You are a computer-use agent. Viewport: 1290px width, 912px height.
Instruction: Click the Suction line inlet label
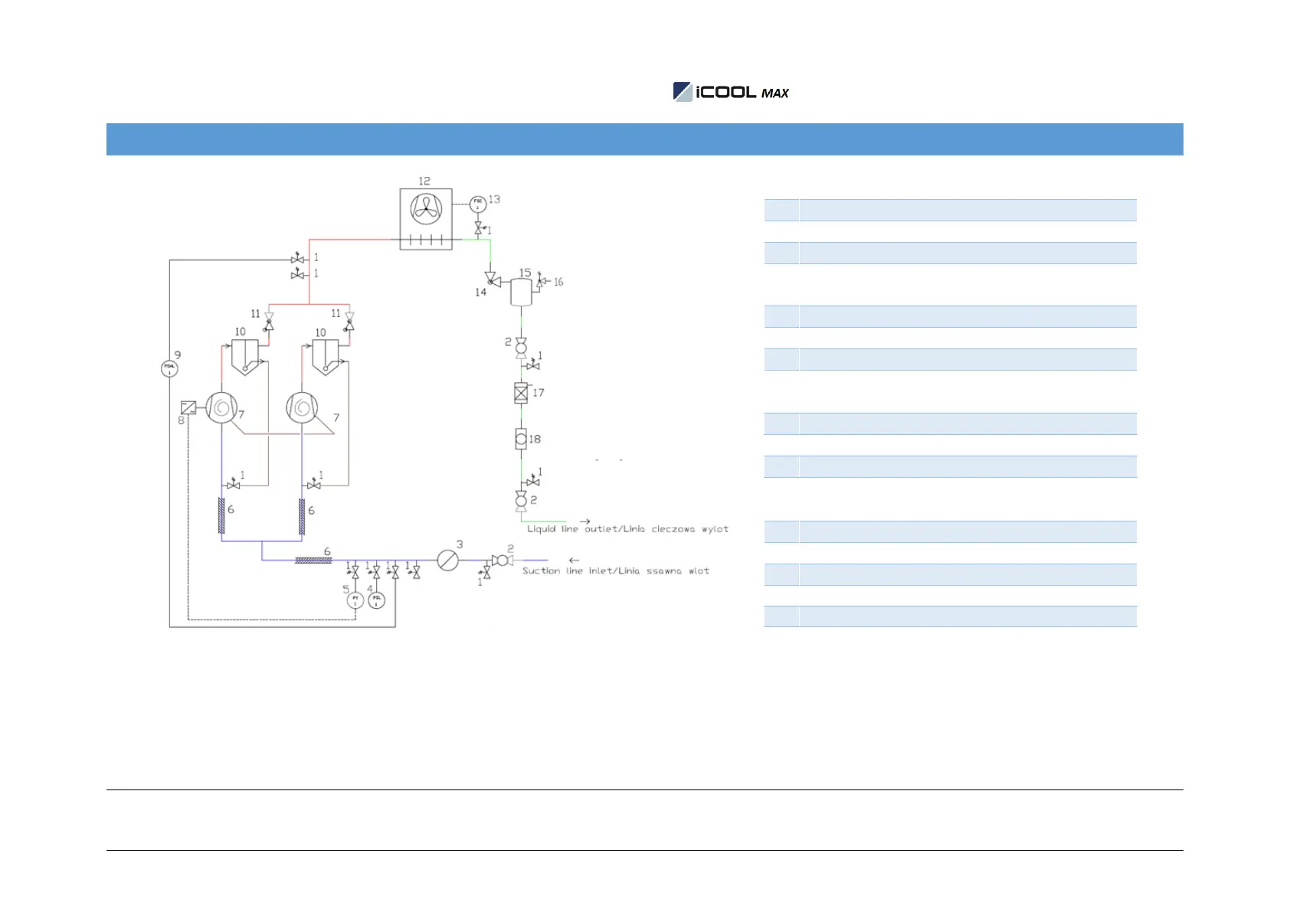[615, 571]
